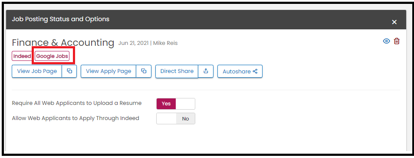414x158 pixels.
Task: Open the Autoshare options button
Action: (x=240, y=71)
